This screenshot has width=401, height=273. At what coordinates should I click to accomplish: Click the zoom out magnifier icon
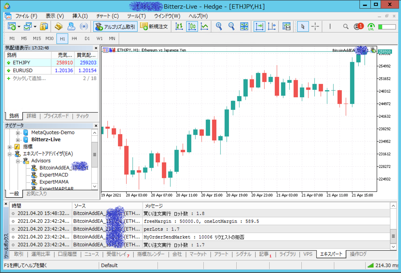pos(231,27)
